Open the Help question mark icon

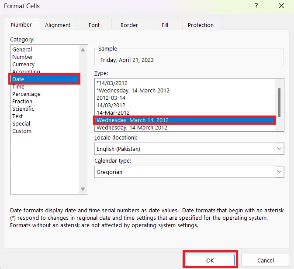coord(256,6)
